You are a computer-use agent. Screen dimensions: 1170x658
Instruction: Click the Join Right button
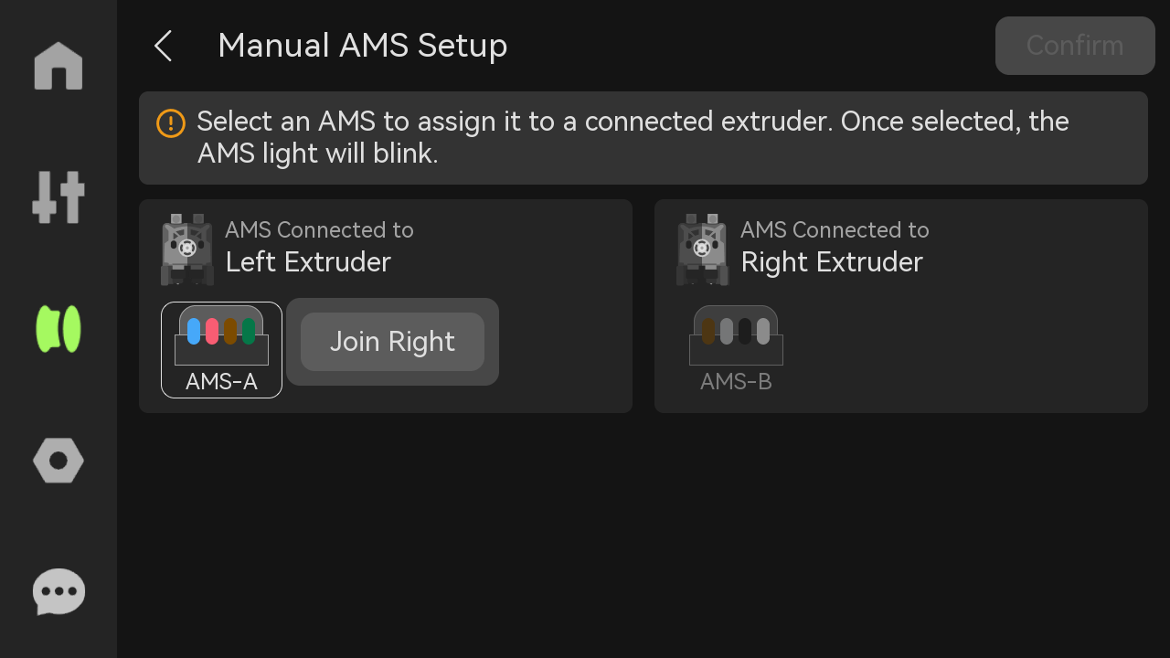[x=392, y=342]
